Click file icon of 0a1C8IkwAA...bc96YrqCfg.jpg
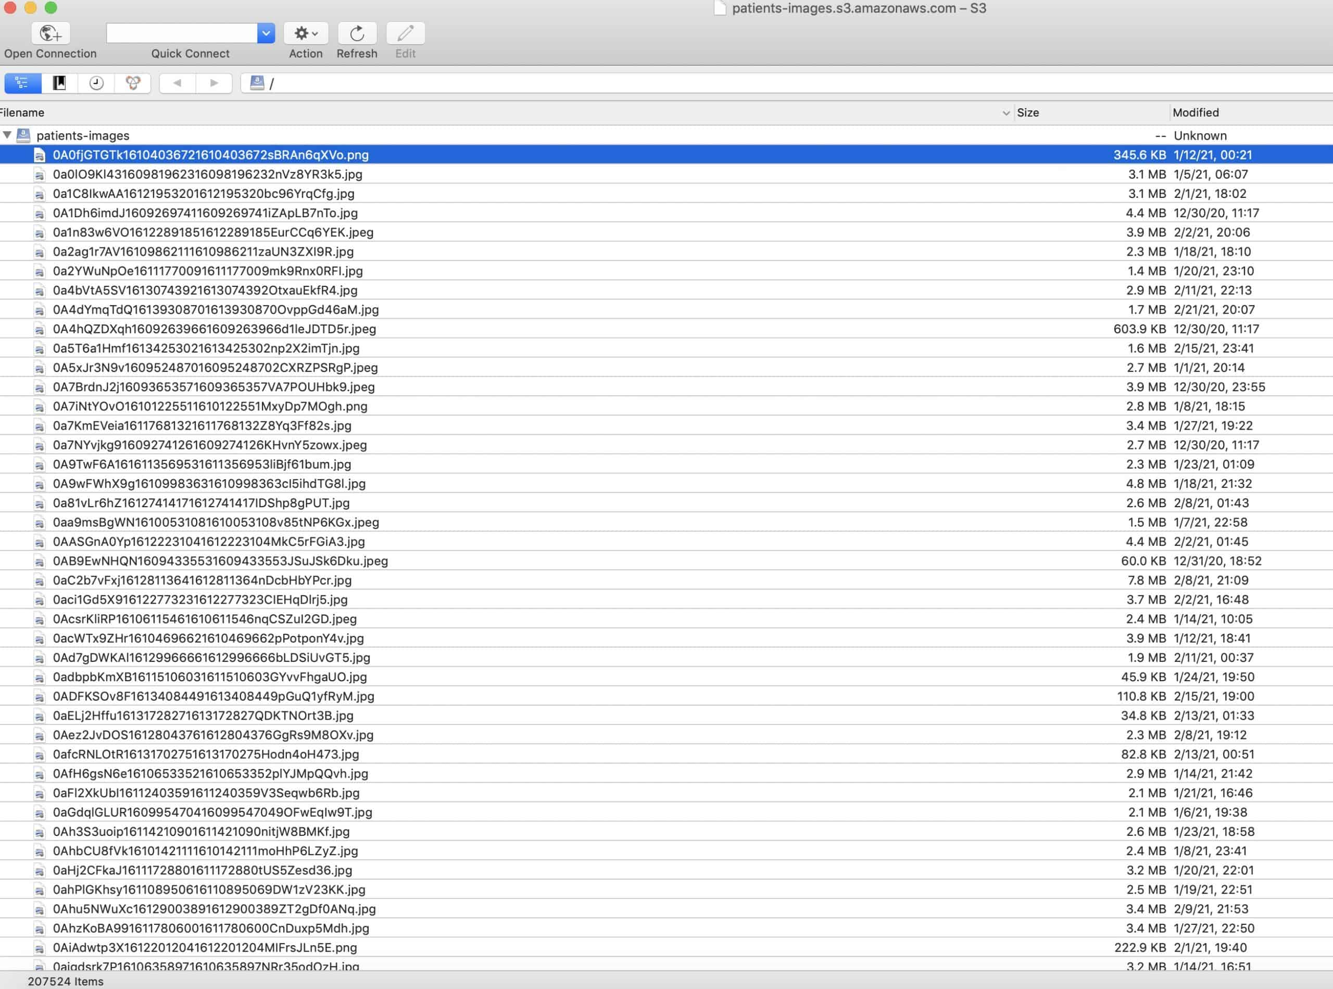The height and width of the screenshot is (989, 1333). tap(40, 194)
